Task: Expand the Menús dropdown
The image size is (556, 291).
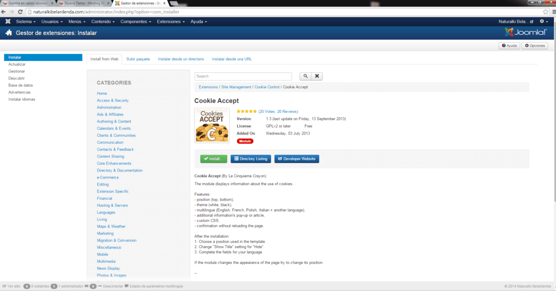Action: (x=77, y=22)
